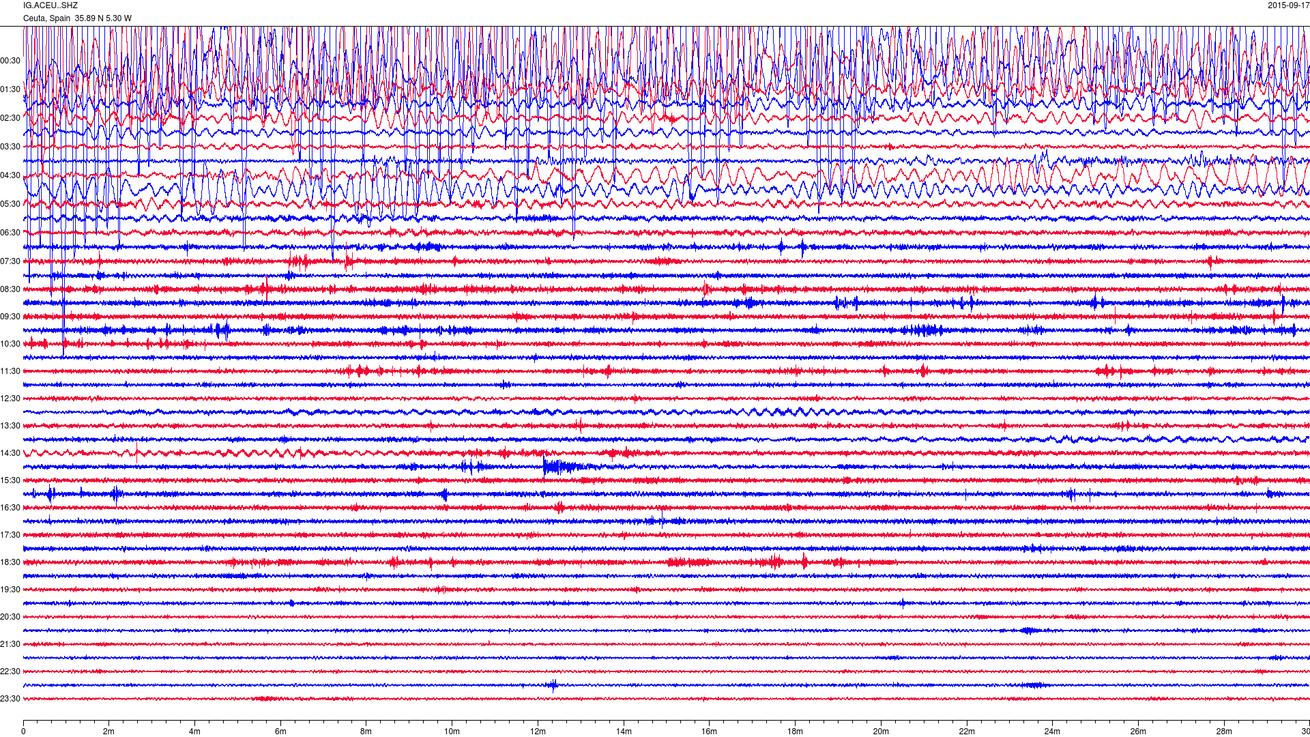This screenshot has width=1310, height=737.
Task: Click the 22m axis tick label
Action: [967, 732]
